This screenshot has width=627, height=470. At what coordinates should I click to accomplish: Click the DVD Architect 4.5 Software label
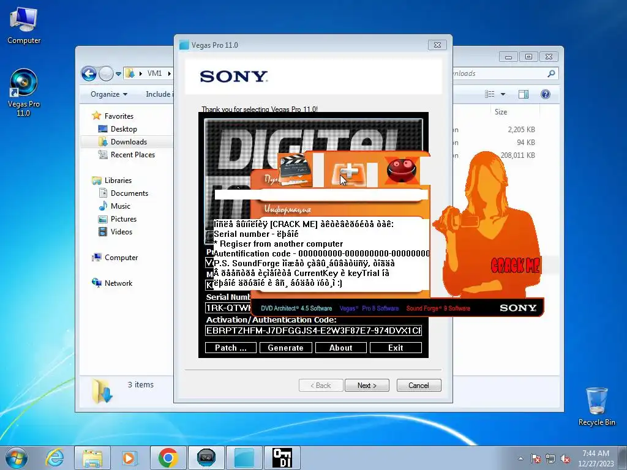(x=296, y=308)
